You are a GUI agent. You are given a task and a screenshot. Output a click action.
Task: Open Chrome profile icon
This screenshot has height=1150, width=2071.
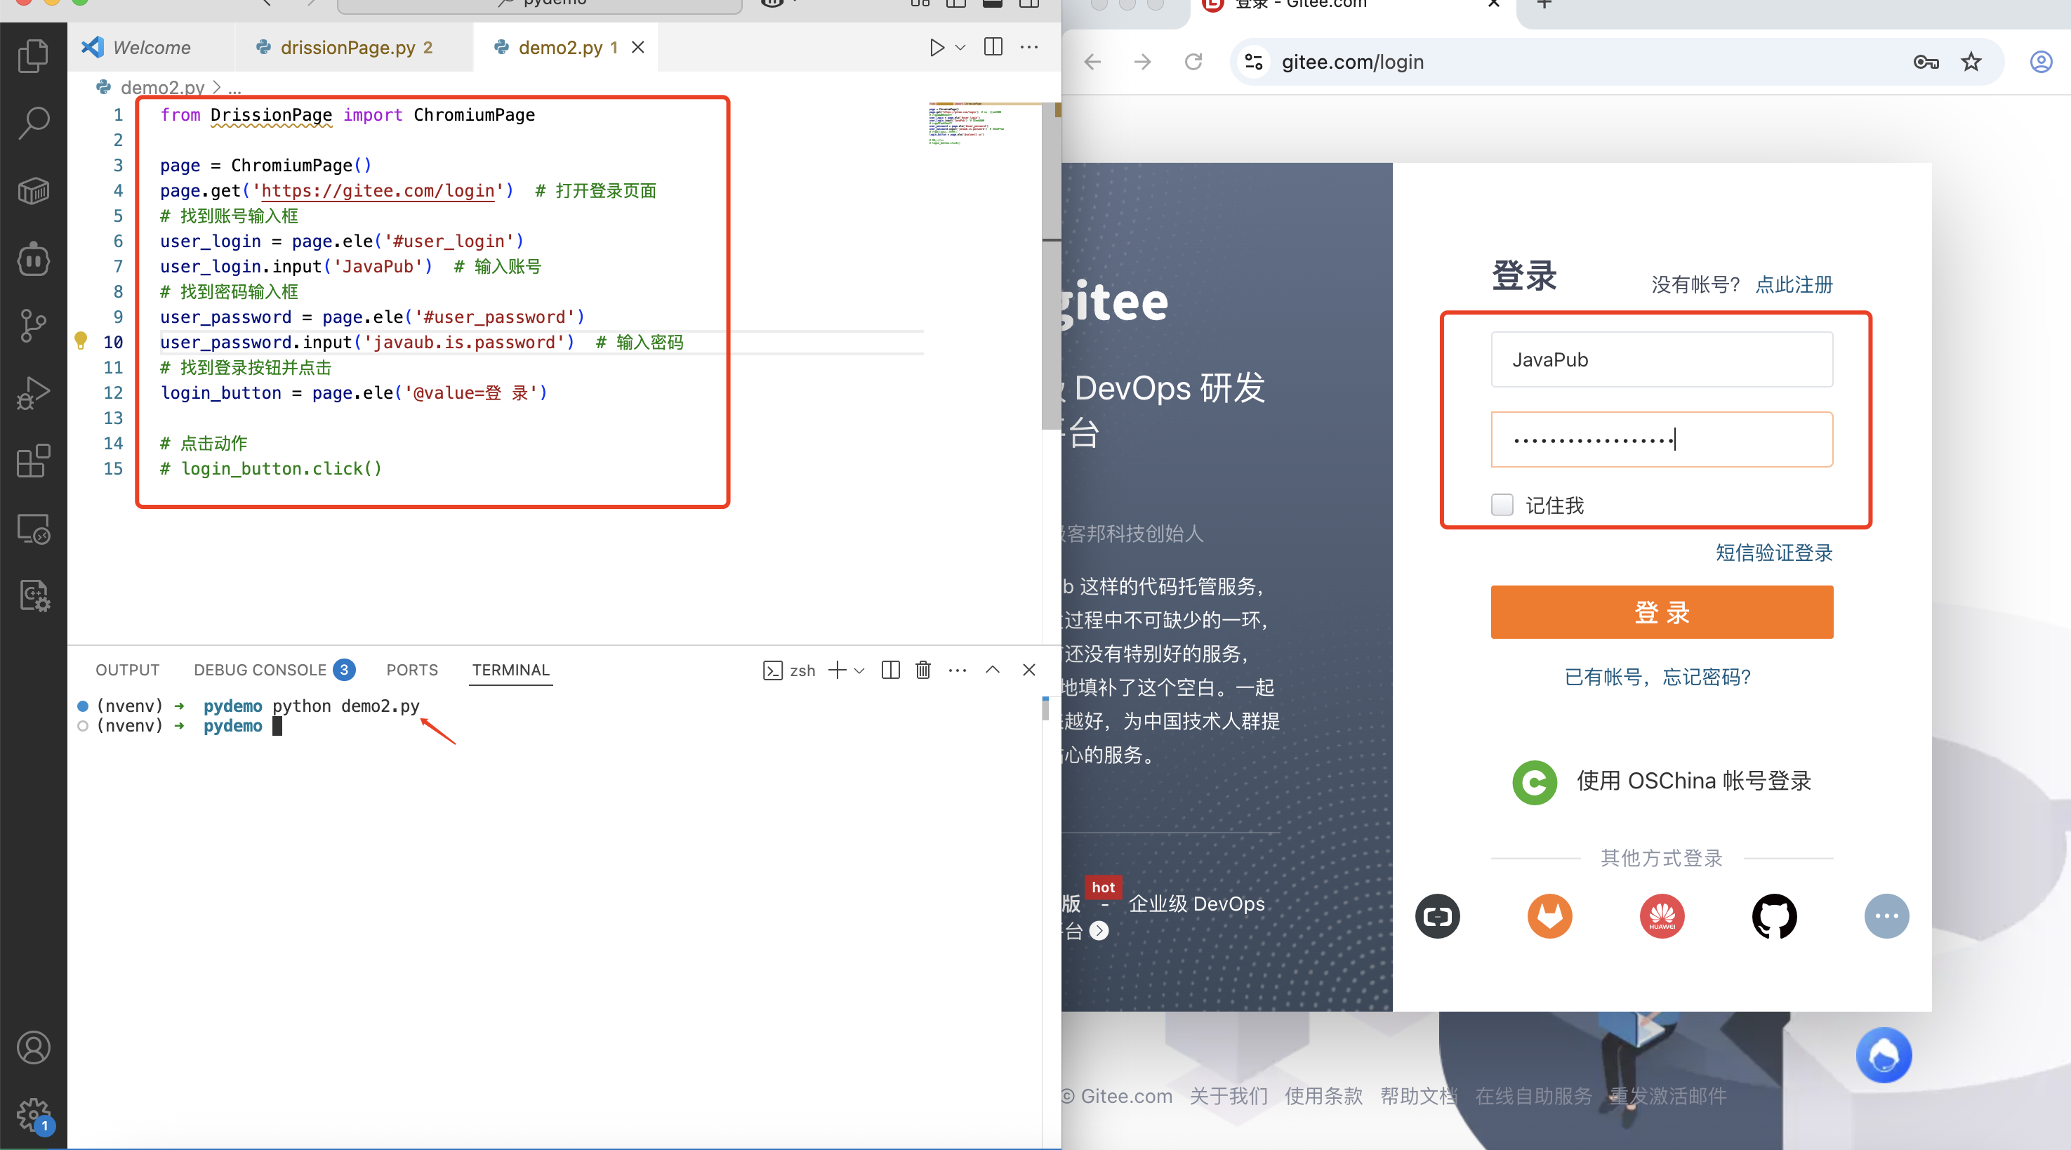(2040, 62)
